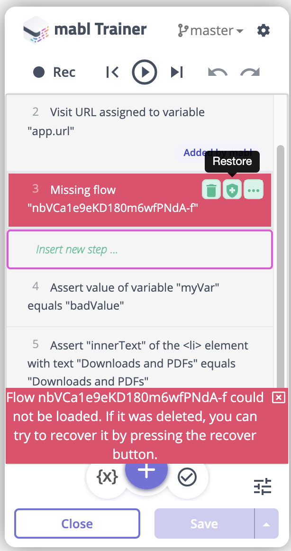Start recording with the Rec button
The image size is (291, 551).
click(x=55, y=72)
